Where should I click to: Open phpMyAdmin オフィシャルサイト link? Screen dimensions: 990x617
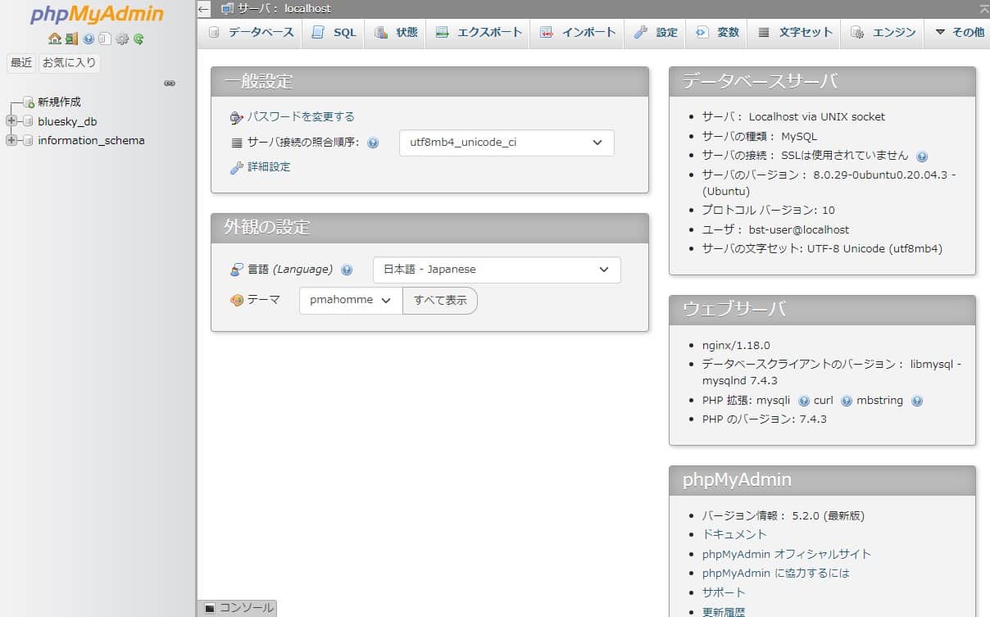click(x=787, y=554)
